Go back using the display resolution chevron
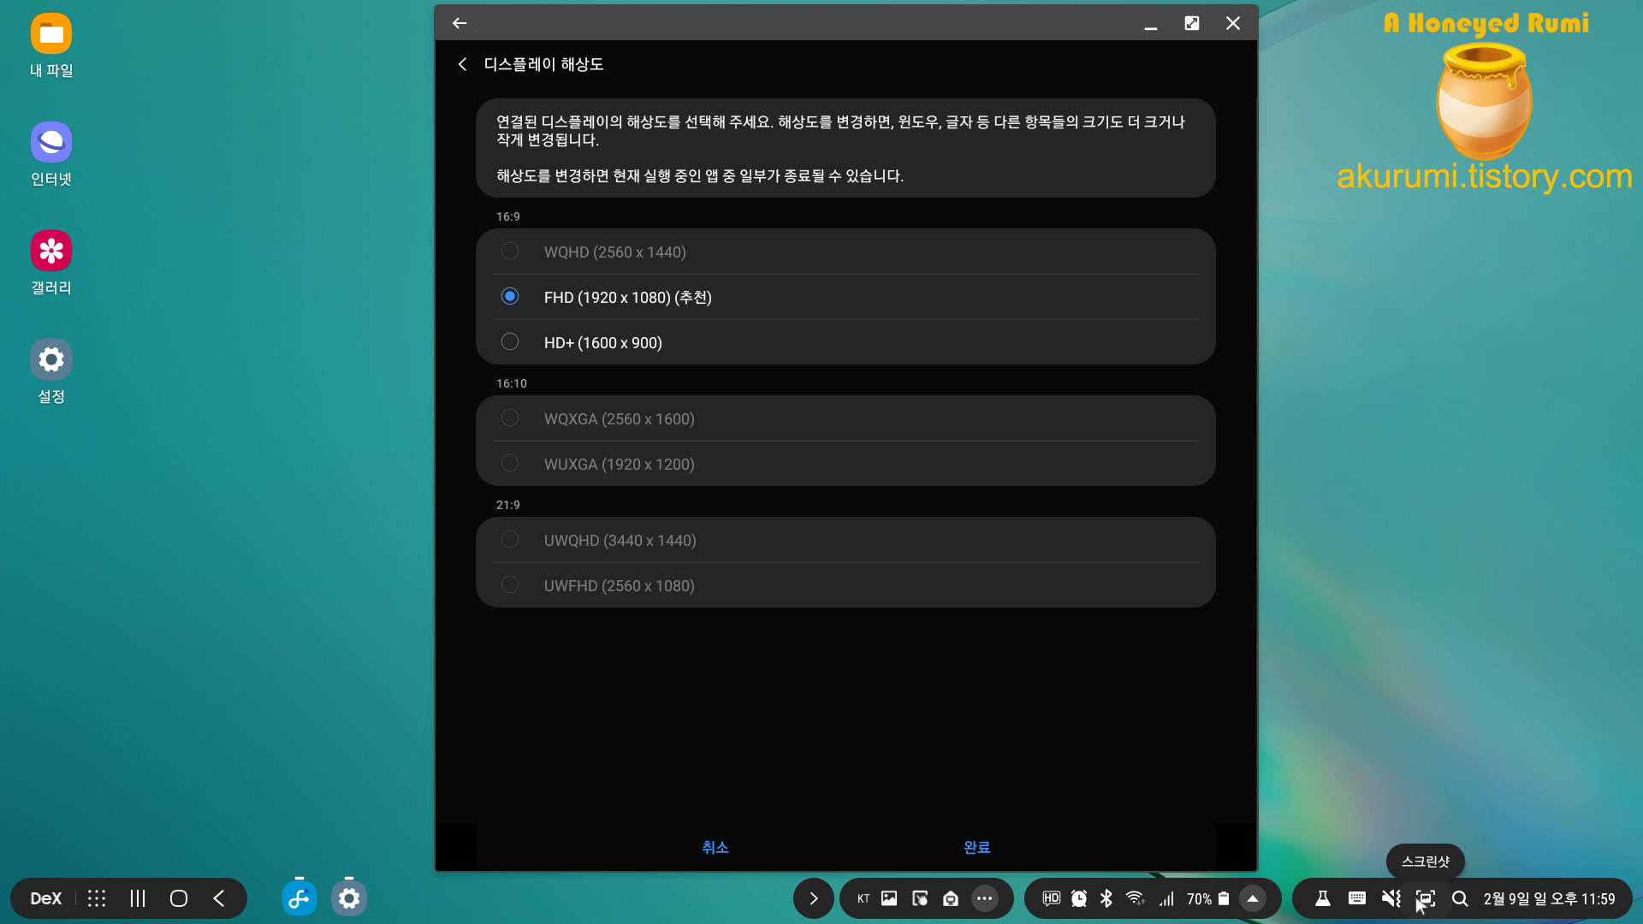 coord(462,64)
